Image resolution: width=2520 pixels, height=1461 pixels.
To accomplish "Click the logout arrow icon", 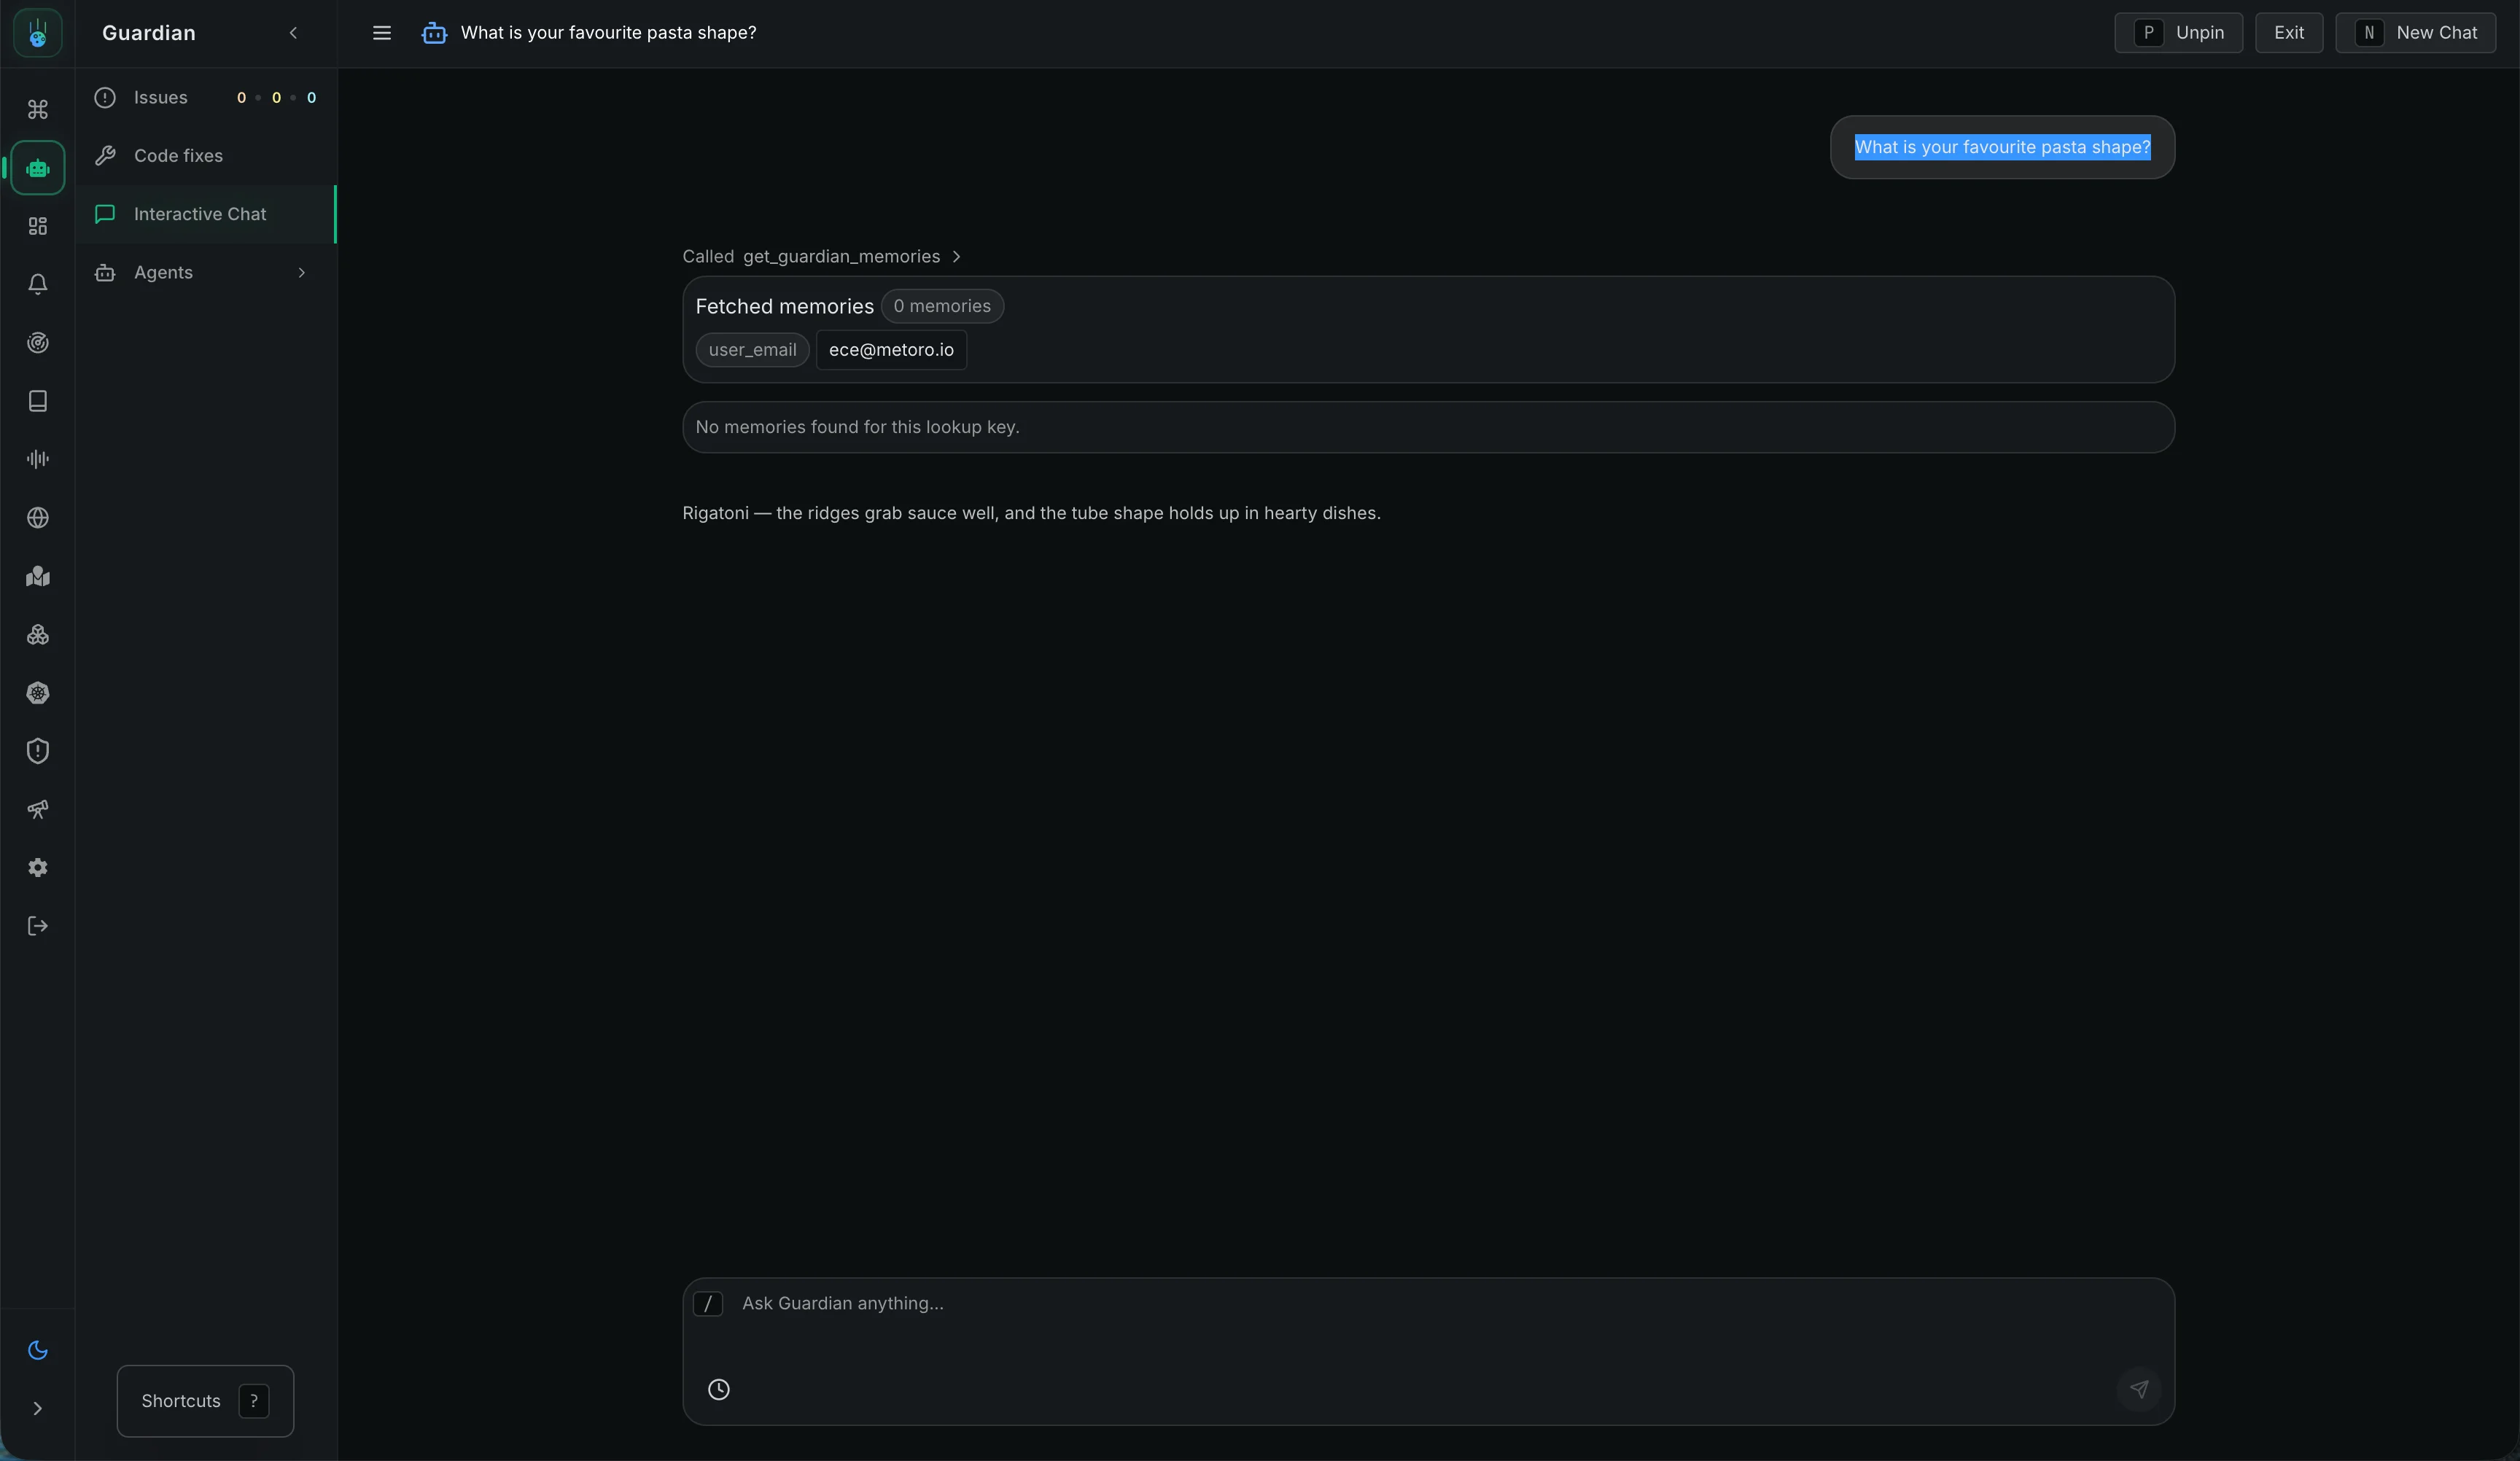I will tap(38, 926).
